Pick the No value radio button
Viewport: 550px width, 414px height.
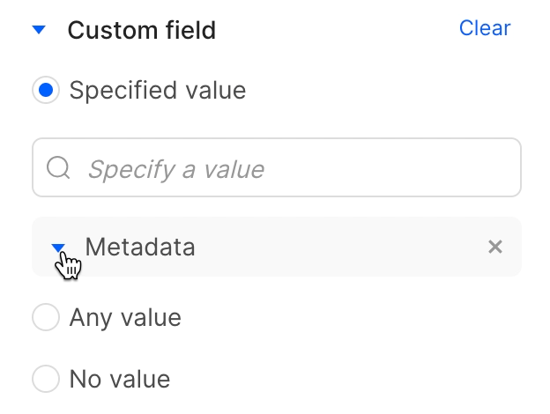coord(46,379)
